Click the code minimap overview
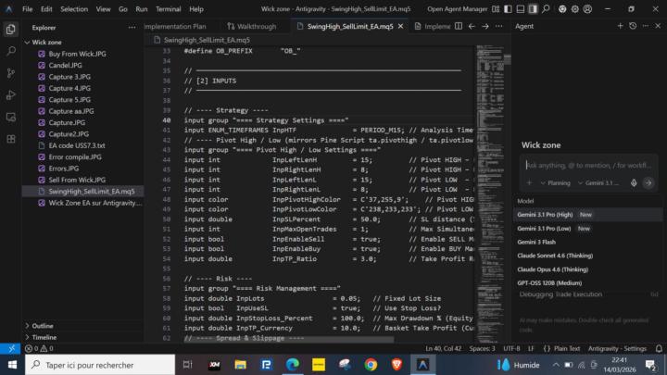This screenshot has width=667, height=375. [490, 194]
